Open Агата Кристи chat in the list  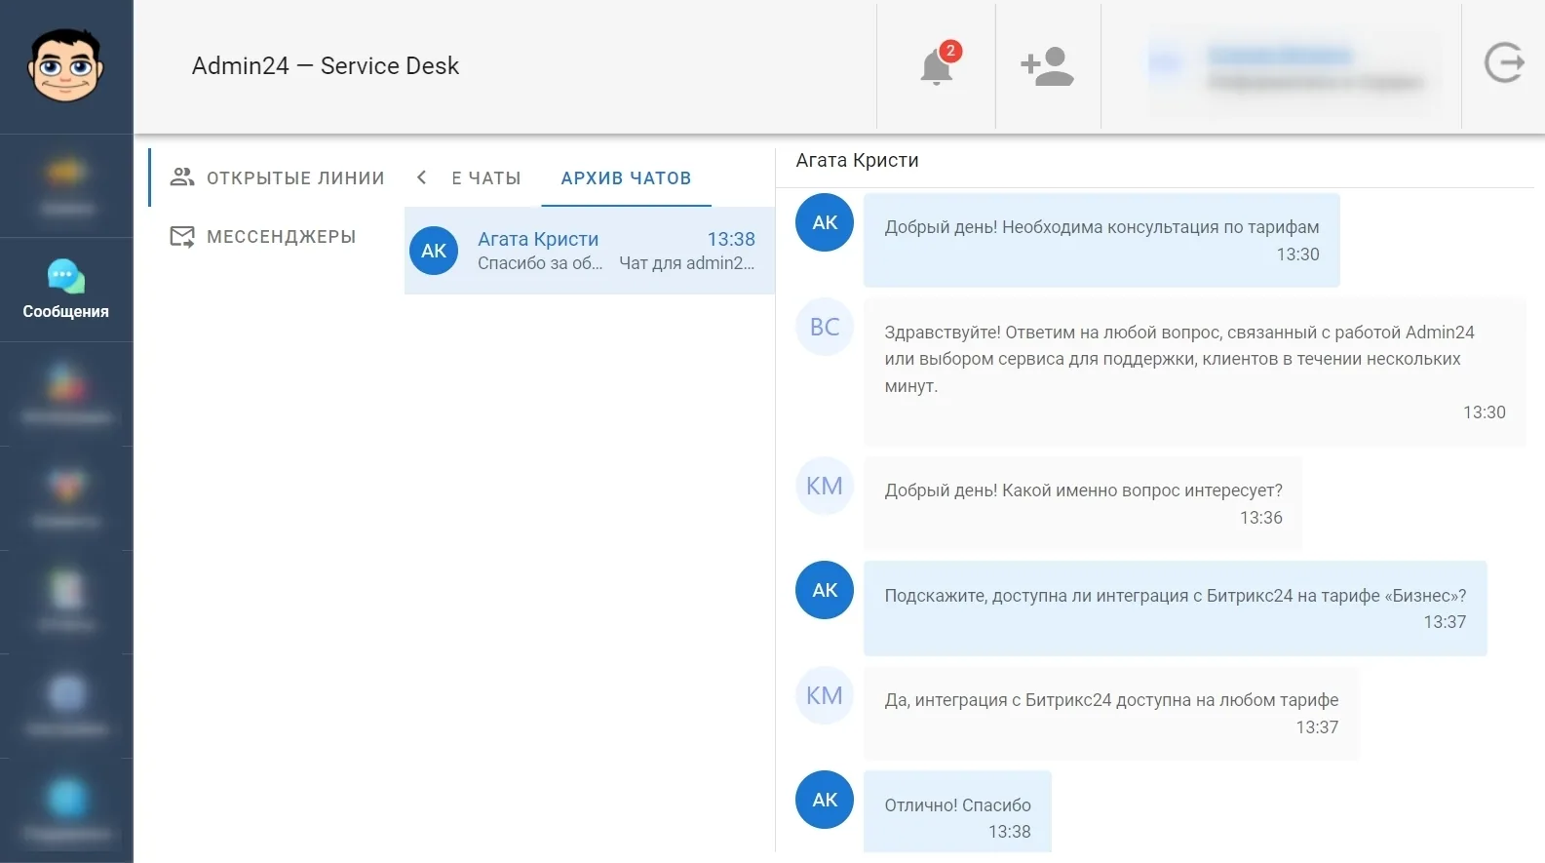(x=590, y=251)
